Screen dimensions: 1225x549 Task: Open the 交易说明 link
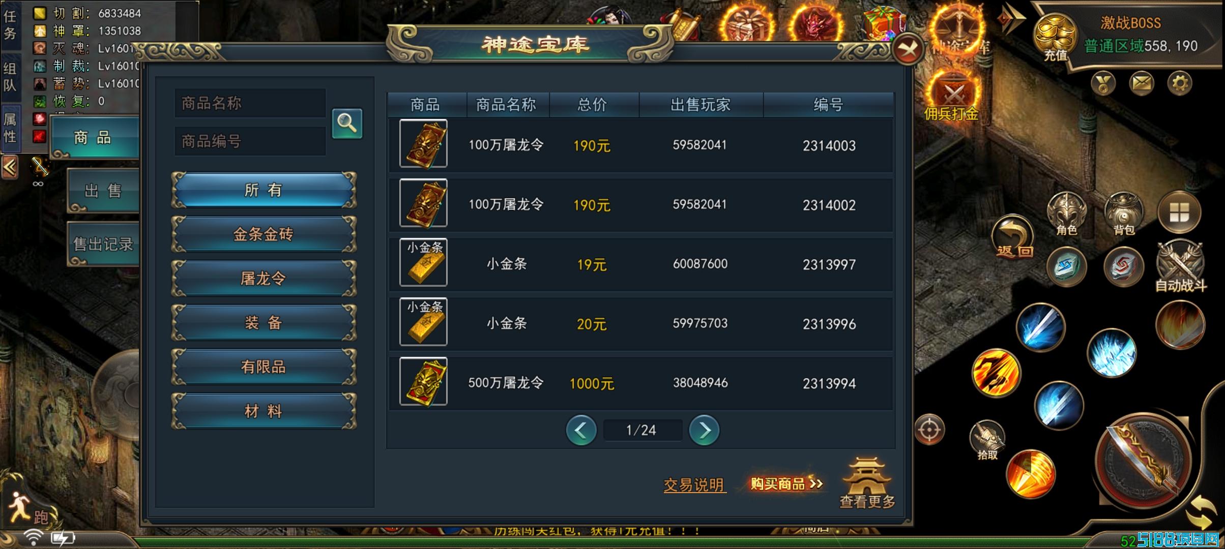pyautogui.click(x=694, y=485)
